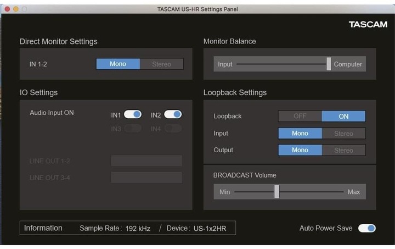Click the Max end of BROADCAST Volume
The width and height of the screenshot is (395, 249).
pyautogui.click(x=354, y=192)
